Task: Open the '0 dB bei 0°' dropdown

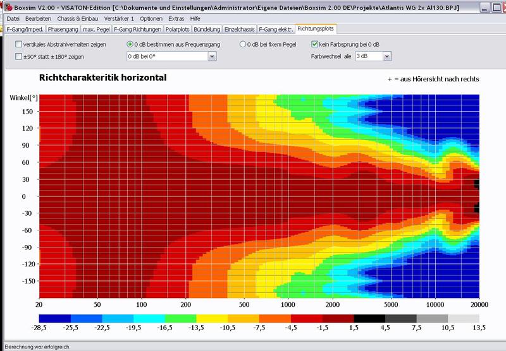Action: 212,56
